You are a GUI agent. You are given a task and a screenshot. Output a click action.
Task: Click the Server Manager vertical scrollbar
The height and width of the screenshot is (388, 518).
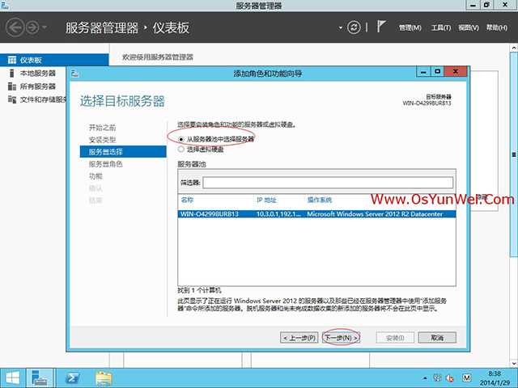coord(514,154)
